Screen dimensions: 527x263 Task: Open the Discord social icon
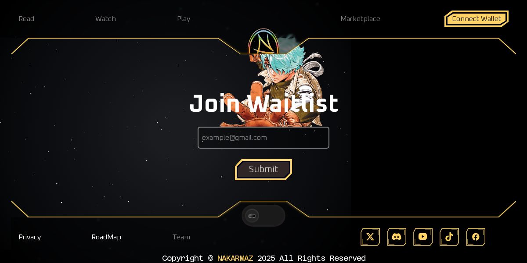pos(397,237)
